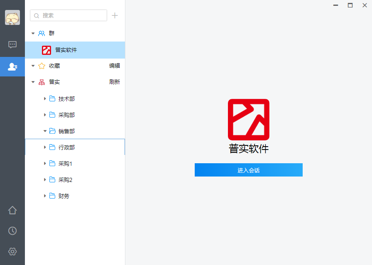
Task: Click the magnifier search icon
Action: [37, 16]
